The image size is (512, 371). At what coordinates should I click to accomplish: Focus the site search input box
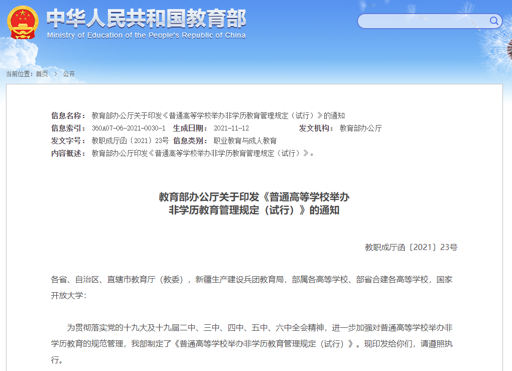[x=422, y=21]
